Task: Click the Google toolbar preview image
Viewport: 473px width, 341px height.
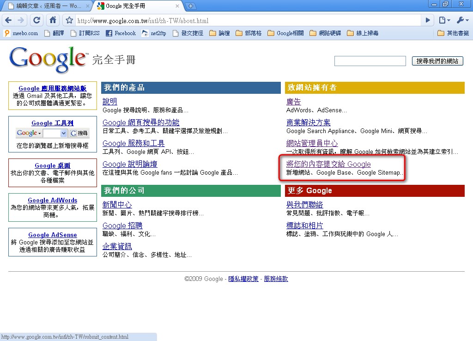Action: click(x=53, y=133)
